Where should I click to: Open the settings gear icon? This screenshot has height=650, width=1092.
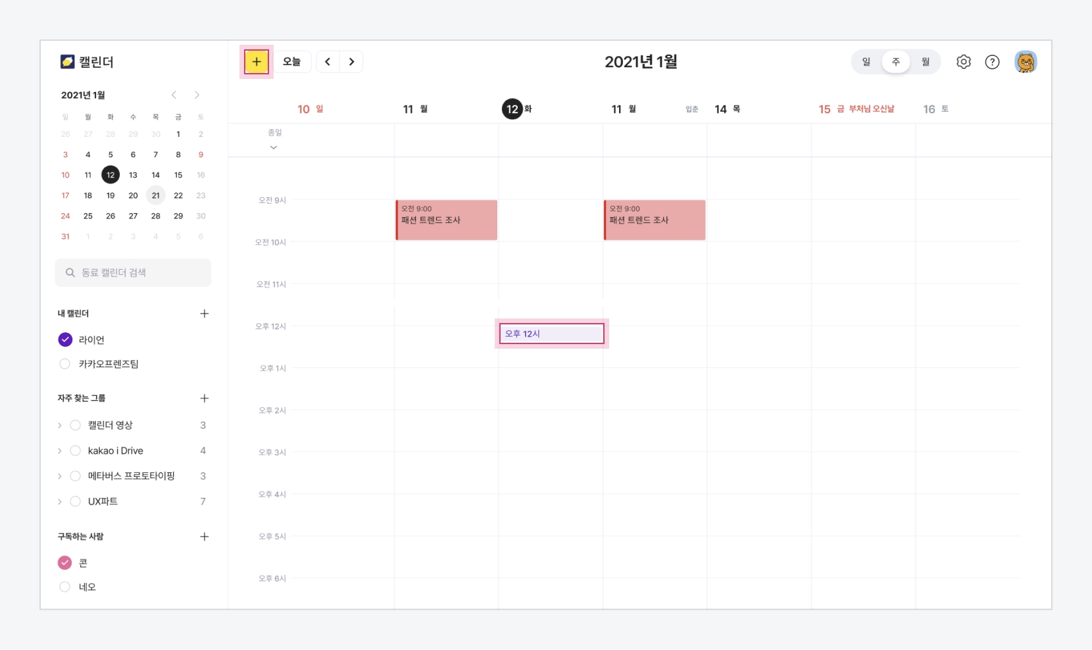(963, 62)
